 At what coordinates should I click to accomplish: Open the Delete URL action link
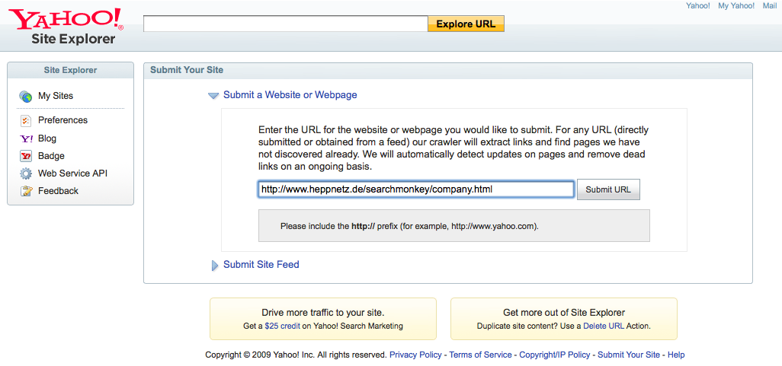click(x=604, y=326)
